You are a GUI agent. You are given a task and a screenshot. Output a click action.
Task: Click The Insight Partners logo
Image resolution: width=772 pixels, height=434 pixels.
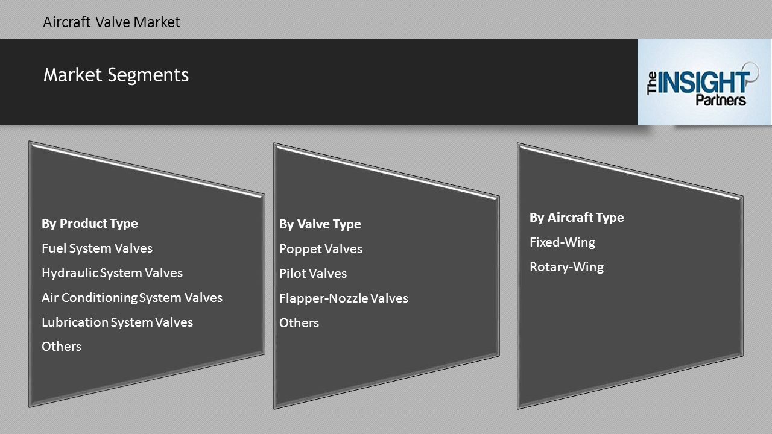(704, 82)
